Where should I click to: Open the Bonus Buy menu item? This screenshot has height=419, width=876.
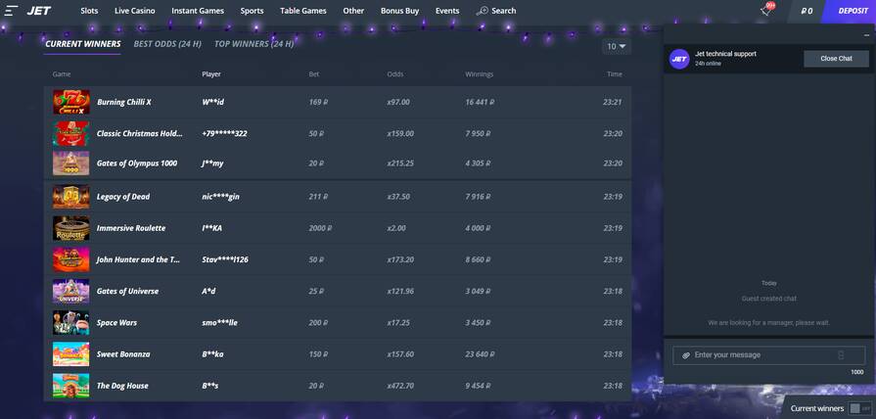pos(399,11)
